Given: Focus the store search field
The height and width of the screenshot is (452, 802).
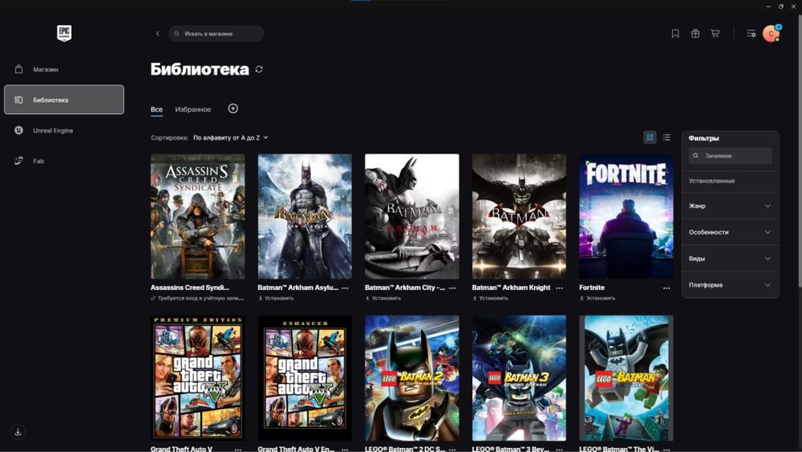Looking at the screenshot, I should pos(217,33).
